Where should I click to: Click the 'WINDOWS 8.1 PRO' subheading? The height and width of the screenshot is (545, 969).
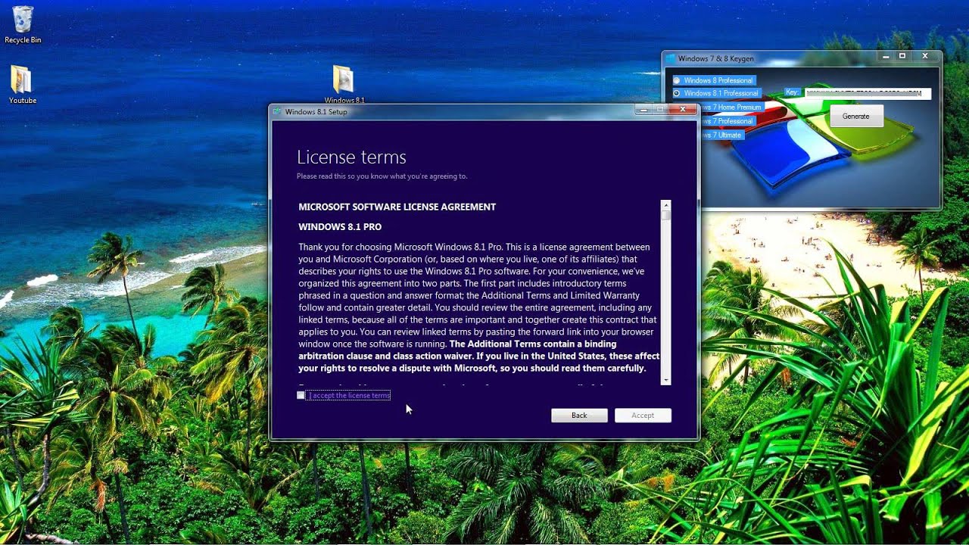click(340, 227)
